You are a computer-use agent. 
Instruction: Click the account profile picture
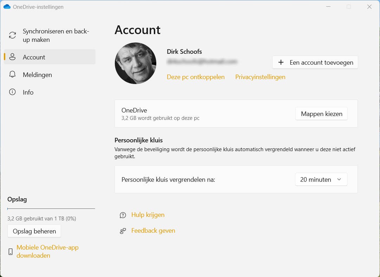pyautogui.click(x=136, y=63)
